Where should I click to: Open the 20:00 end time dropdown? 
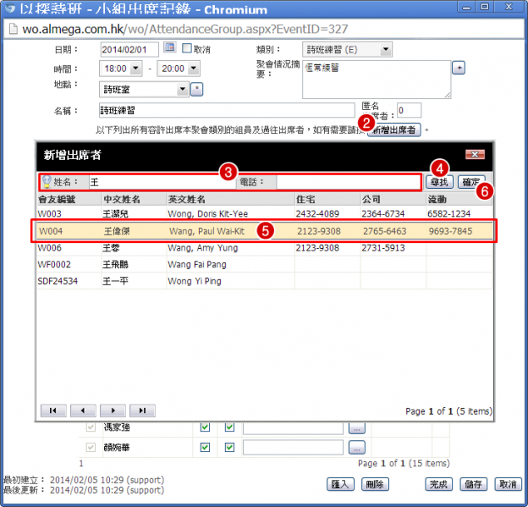194,69
